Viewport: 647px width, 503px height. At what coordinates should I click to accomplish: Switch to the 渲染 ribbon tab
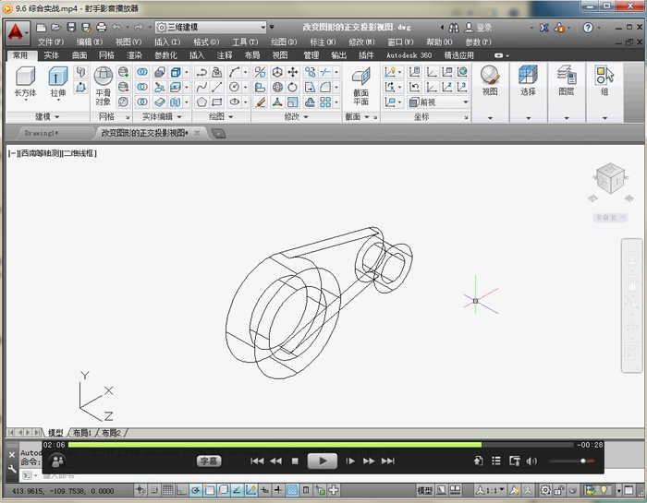pyautogui.click(x=134, y=55)
